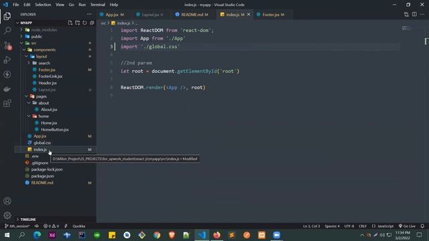Open the Search view in the activity bar
Screen dimensions: 429x241
coord(7,30)
